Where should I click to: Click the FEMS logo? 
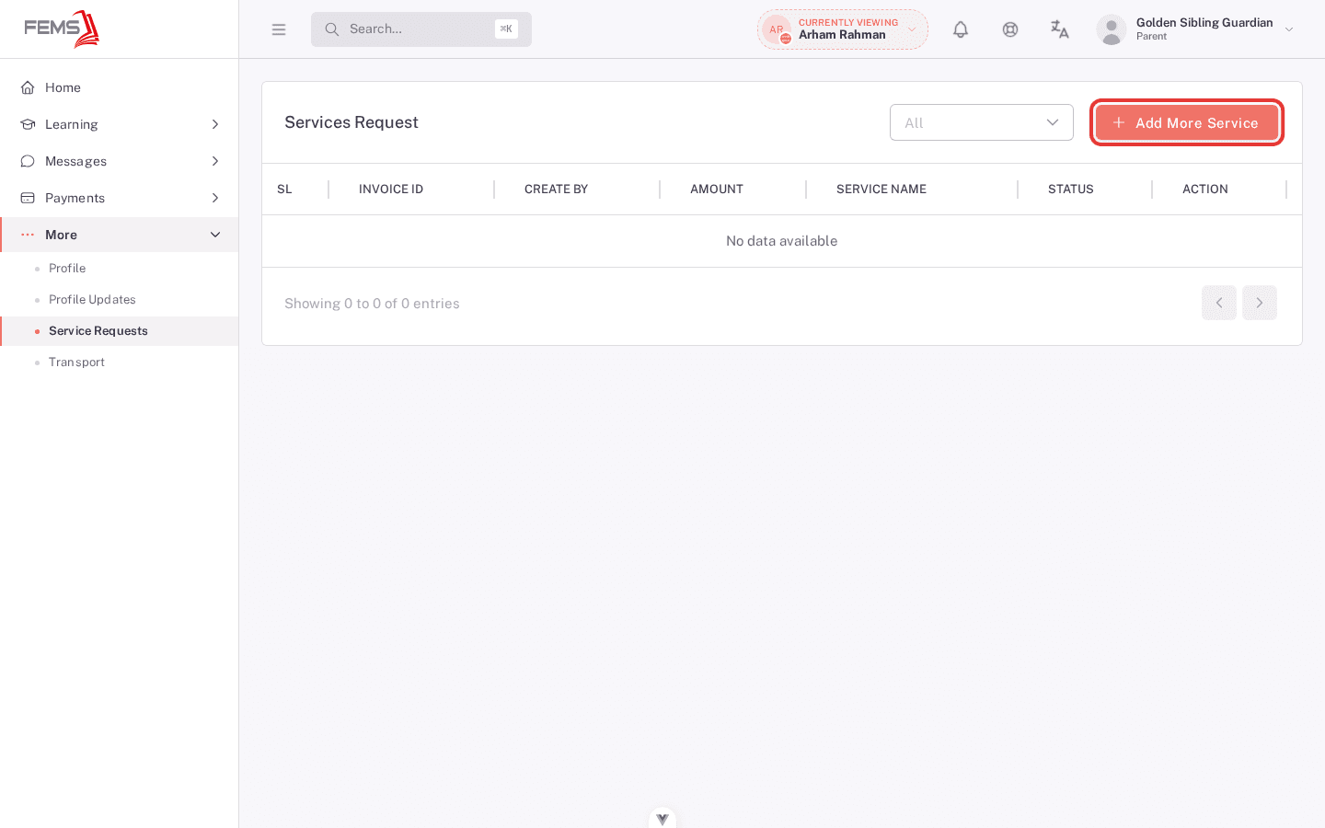point(62,29)
